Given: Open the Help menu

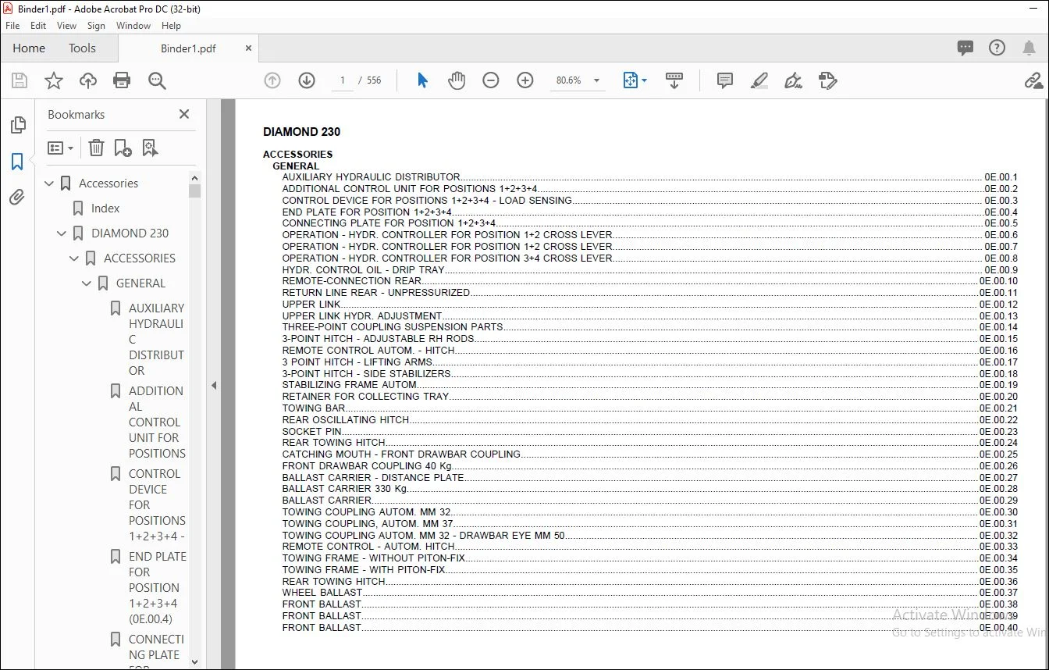Looking at the screenshot, I should 171,26.
